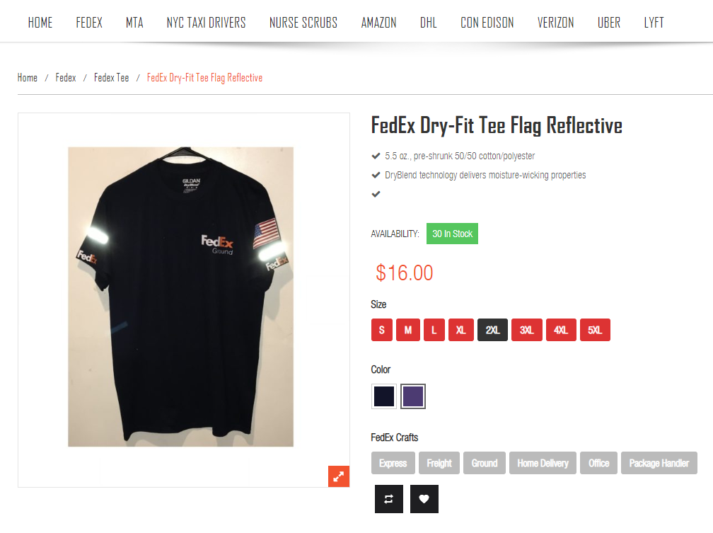The image size is (713, 533).
Task: Select the Ground craft option
Action: 485,463
